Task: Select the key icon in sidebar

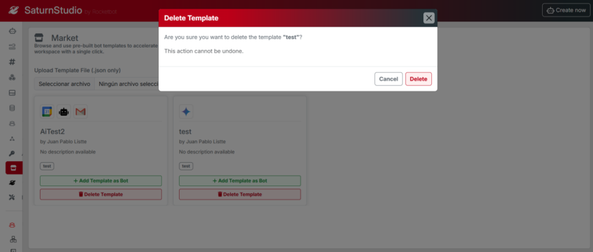Action: pyautogui.click(x=13, y=154)
